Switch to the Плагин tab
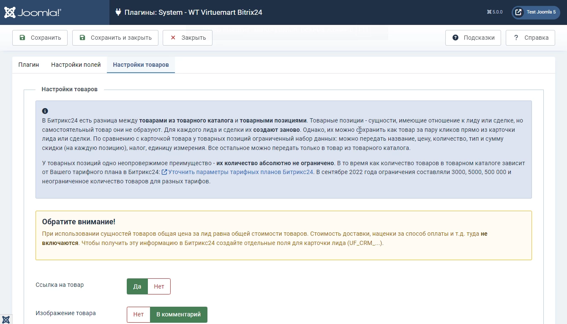Image resolution: width=567 pixels, height=324 pixels. [29, 65]
